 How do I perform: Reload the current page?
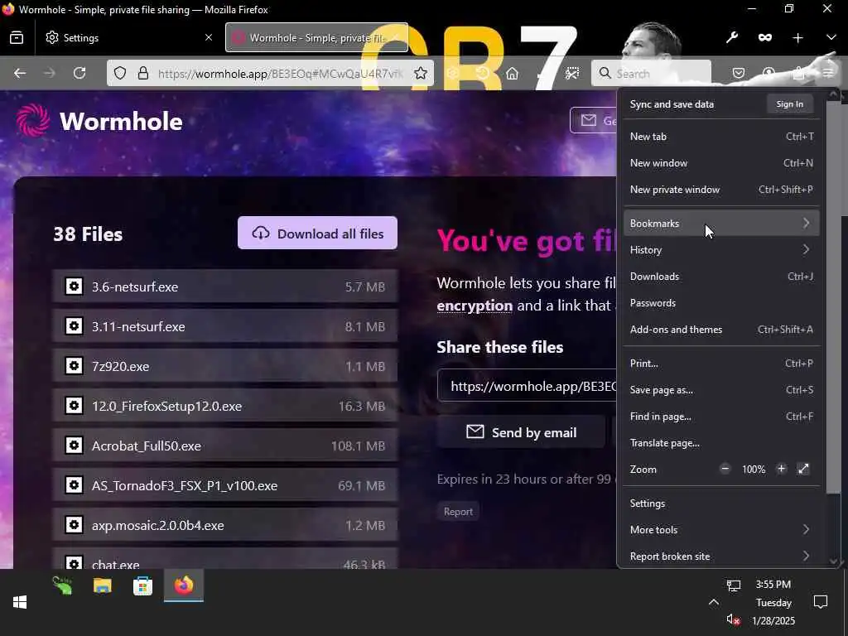point(79,73)
